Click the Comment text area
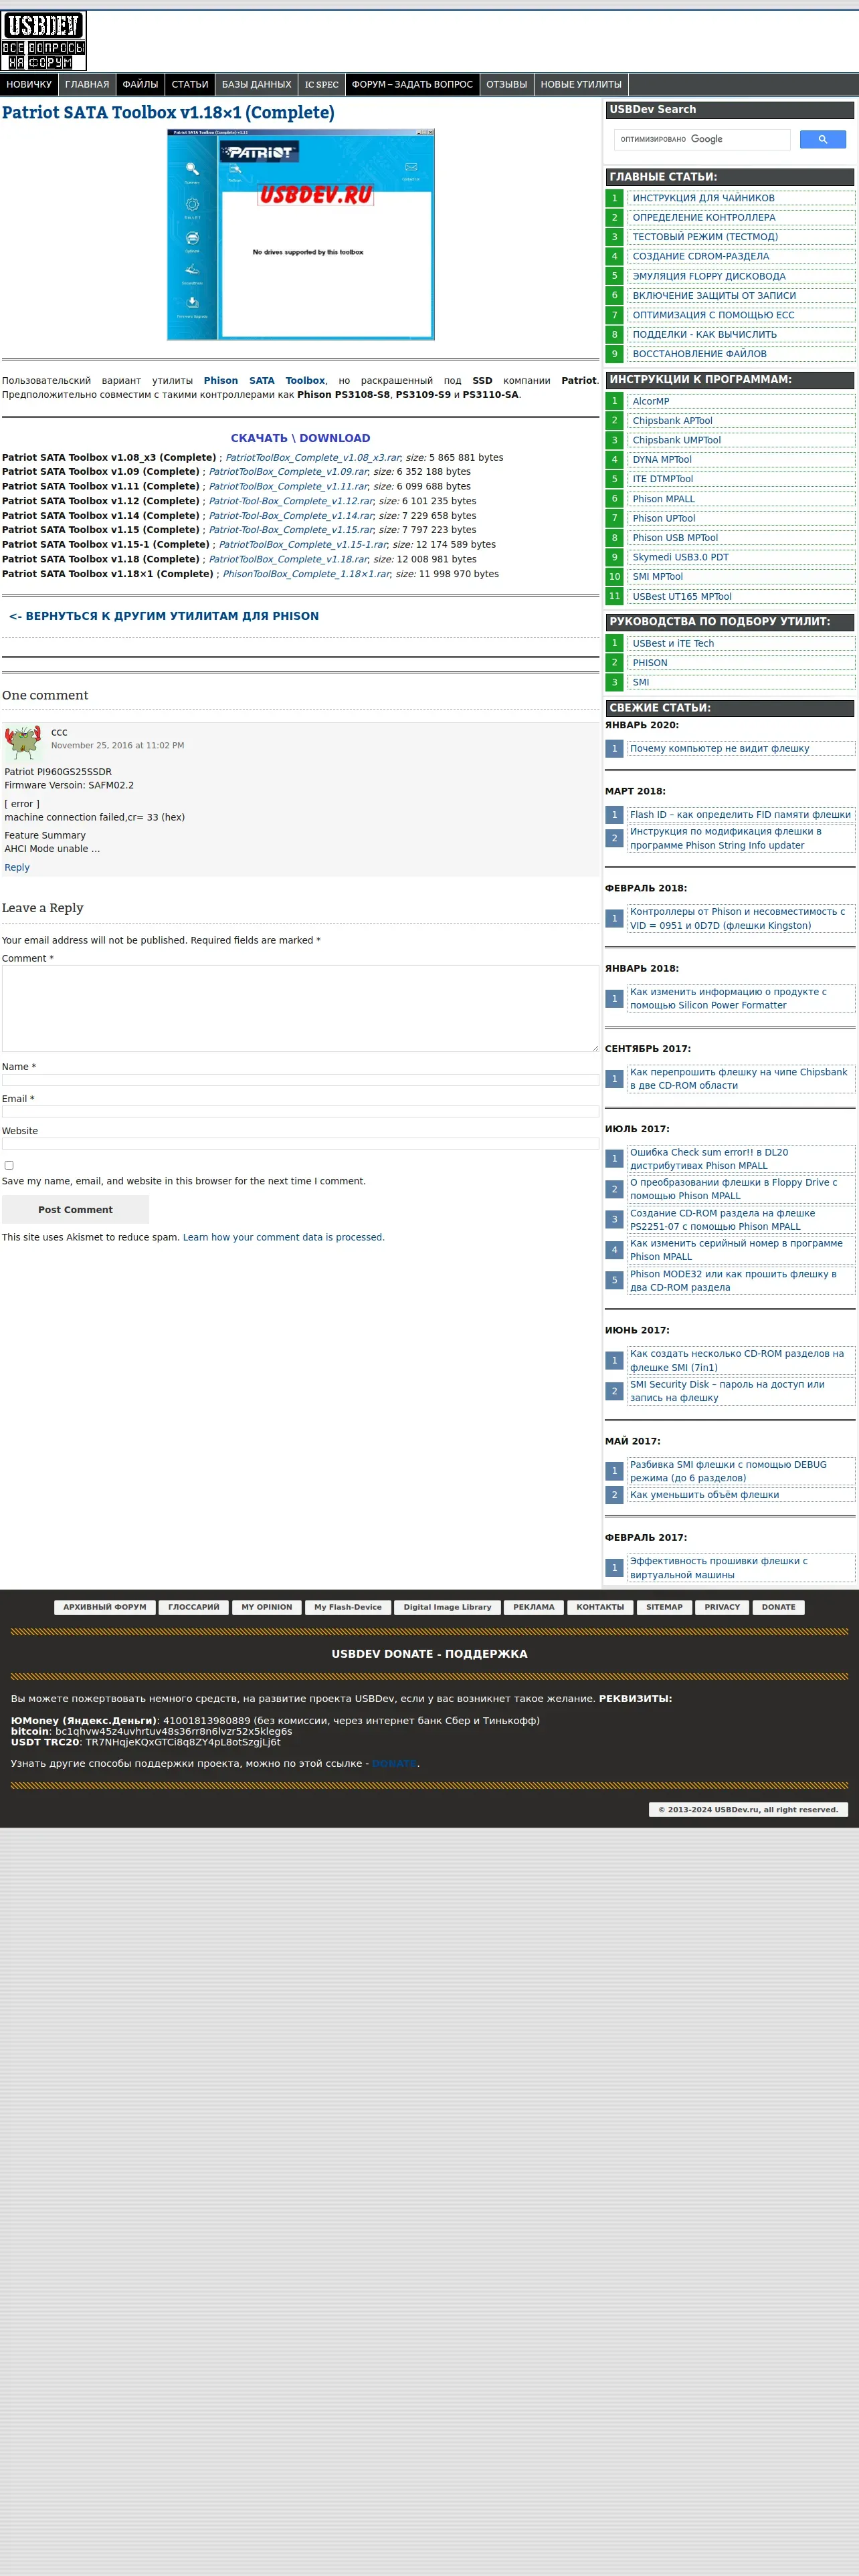 point(300,1008)
